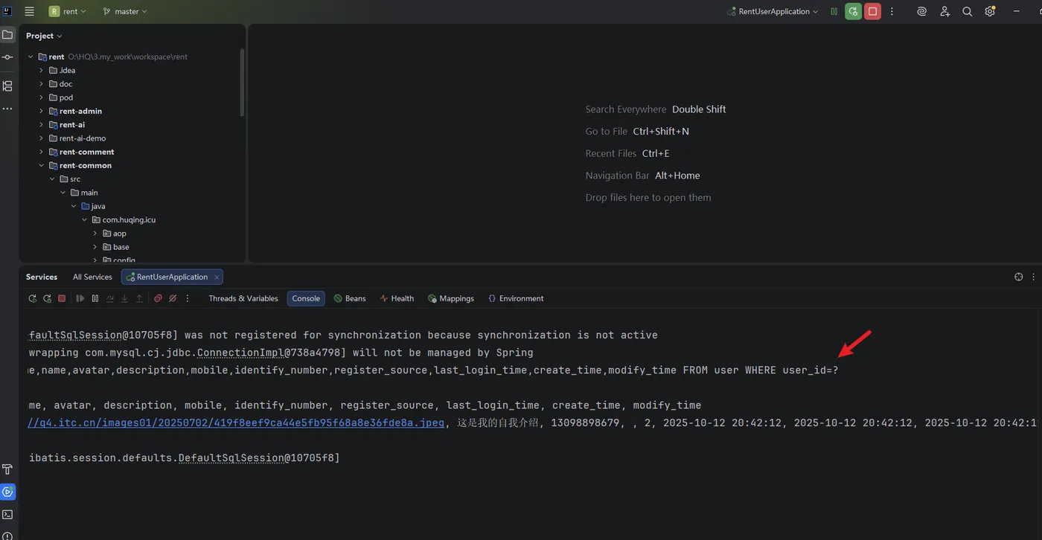Switch to the Threads & Variables tab

(x=243, y=298)
